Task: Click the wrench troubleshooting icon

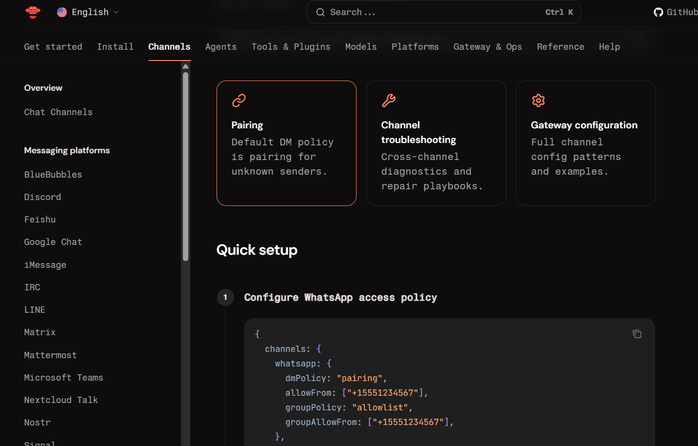Action: tap(389, 101)
